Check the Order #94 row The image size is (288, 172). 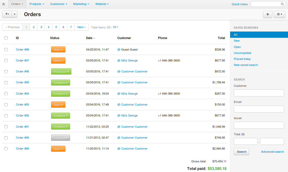tap(6, 94)
